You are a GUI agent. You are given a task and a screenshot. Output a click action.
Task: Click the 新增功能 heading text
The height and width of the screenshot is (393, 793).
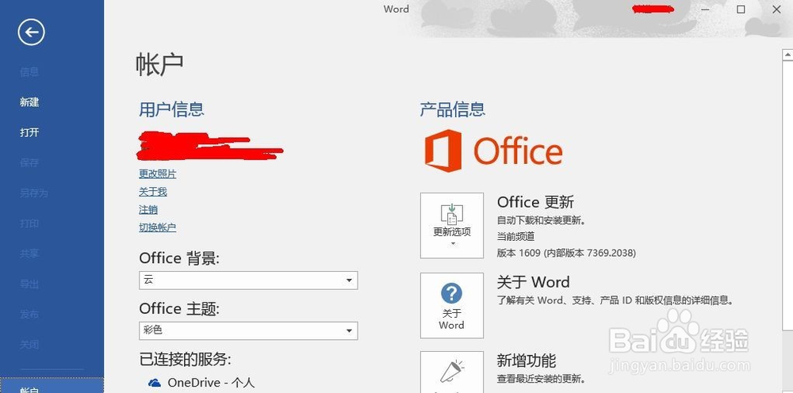(526, 361)
